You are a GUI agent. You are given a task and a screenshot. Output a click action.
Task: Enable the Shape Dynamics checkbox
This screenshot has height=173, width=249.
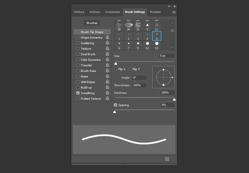click(x=78, y=37)
